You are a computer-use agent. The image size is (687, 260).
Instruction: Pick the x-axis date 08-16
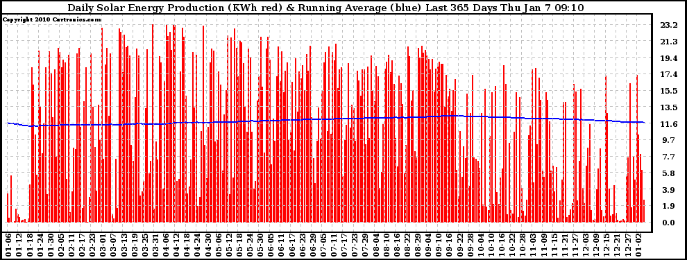pyautogui.click(x=398, y=245)
